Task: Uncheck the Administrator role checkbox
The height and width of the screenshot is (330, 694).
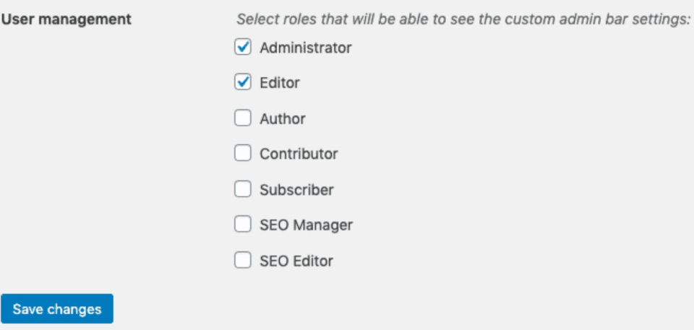Action: click(x=242, y=48)
